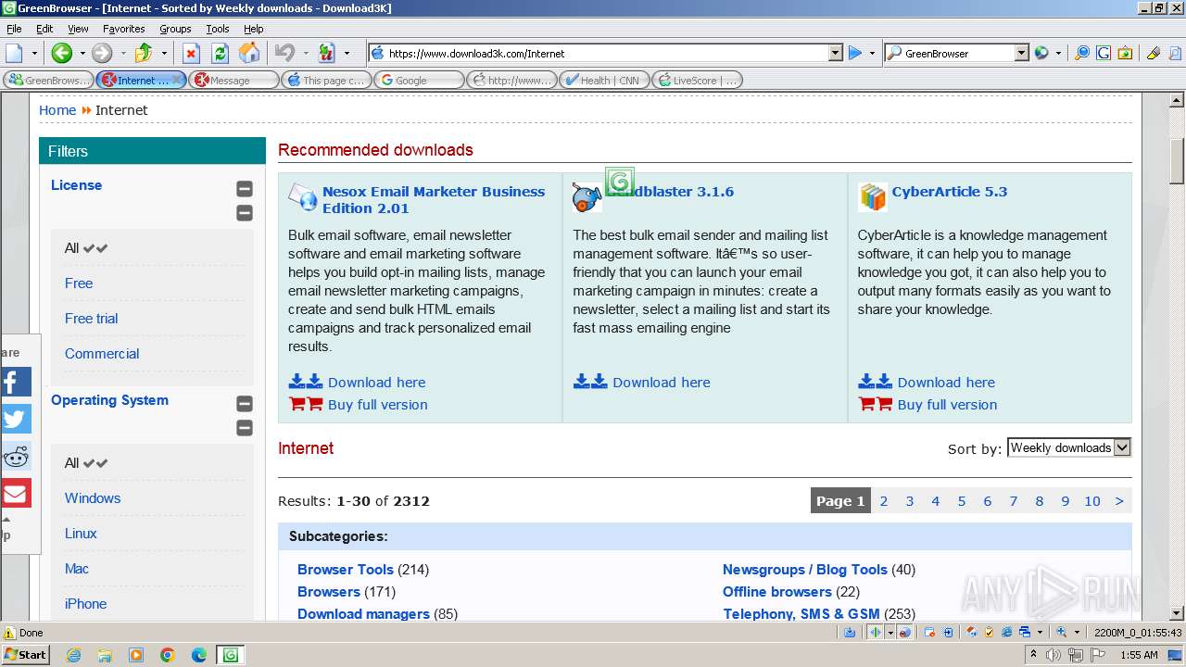
Task: Open Chrome from the taskbar
Action: [x=168, y=655]
